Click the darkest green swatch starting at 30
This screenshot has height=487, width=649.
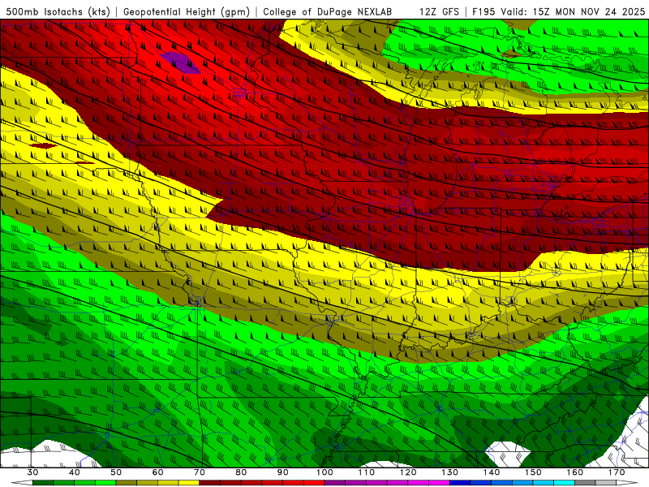click(x=43, y=483)
